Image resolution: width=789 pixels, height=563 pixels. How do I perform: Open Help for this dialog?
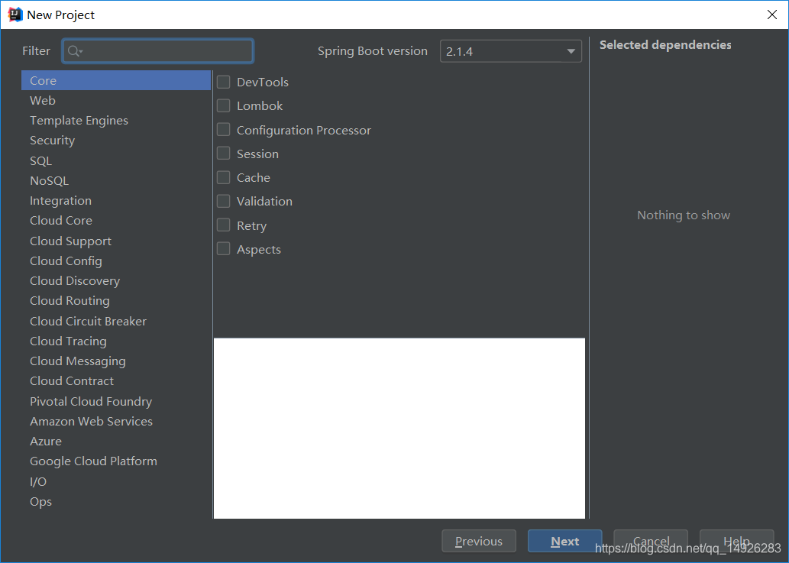pos(736,541)
